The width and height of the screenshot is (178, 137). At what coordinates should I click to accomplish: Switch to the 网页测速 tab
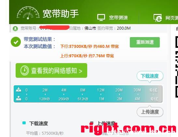tap(171, 18)
